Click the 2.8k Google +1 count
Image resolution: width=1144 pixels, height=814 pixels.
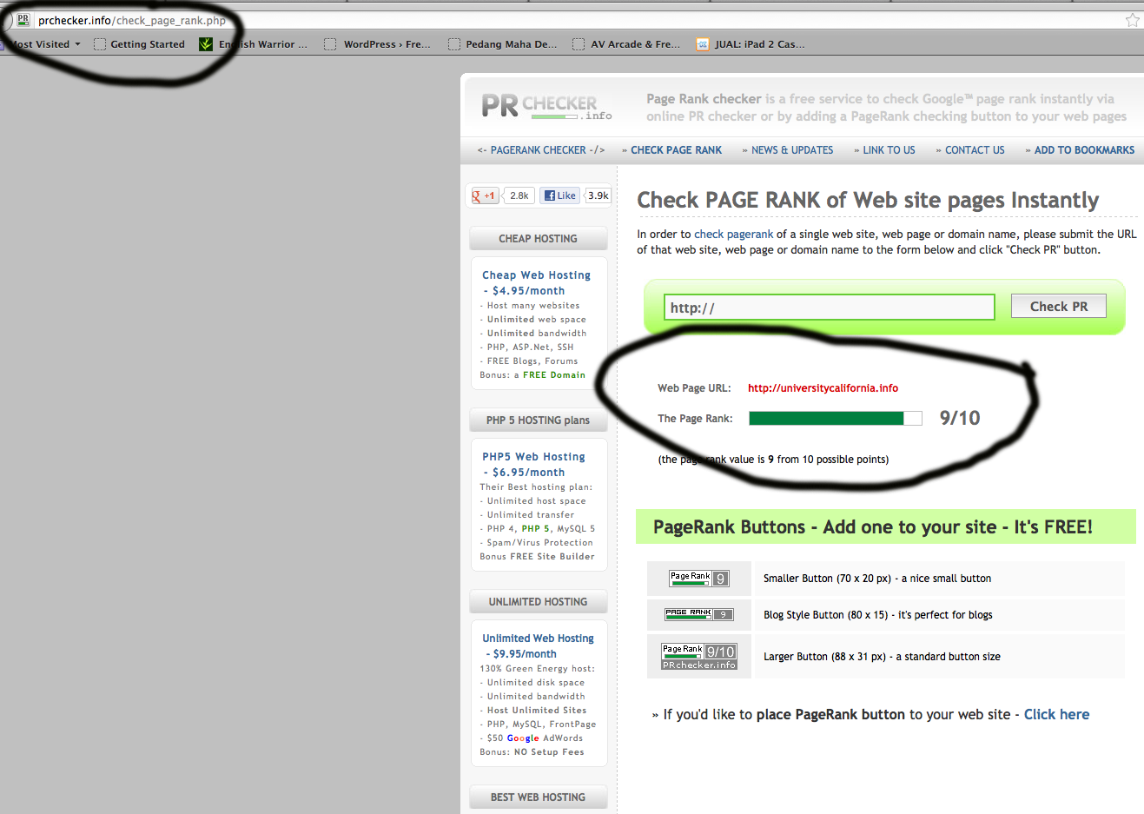tap(519, 195)
